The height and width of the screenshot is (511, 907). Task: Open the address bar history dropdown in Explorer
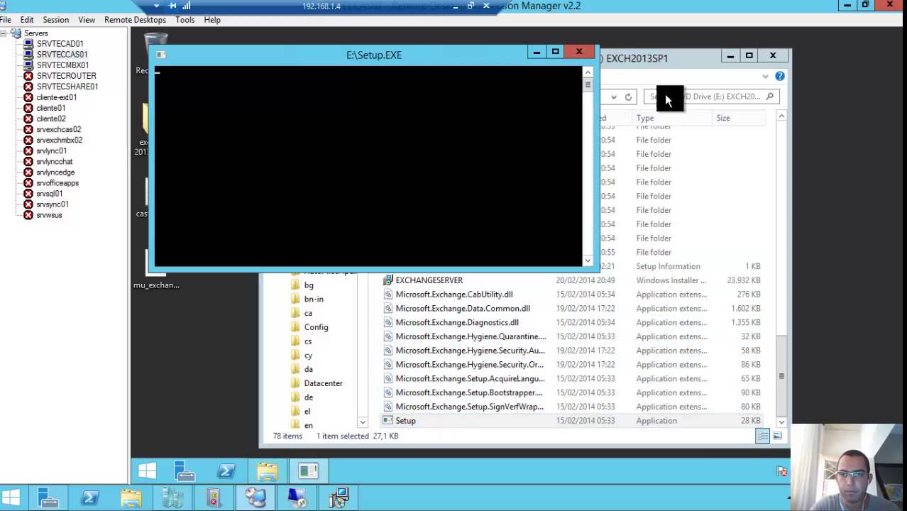point(614,97)
